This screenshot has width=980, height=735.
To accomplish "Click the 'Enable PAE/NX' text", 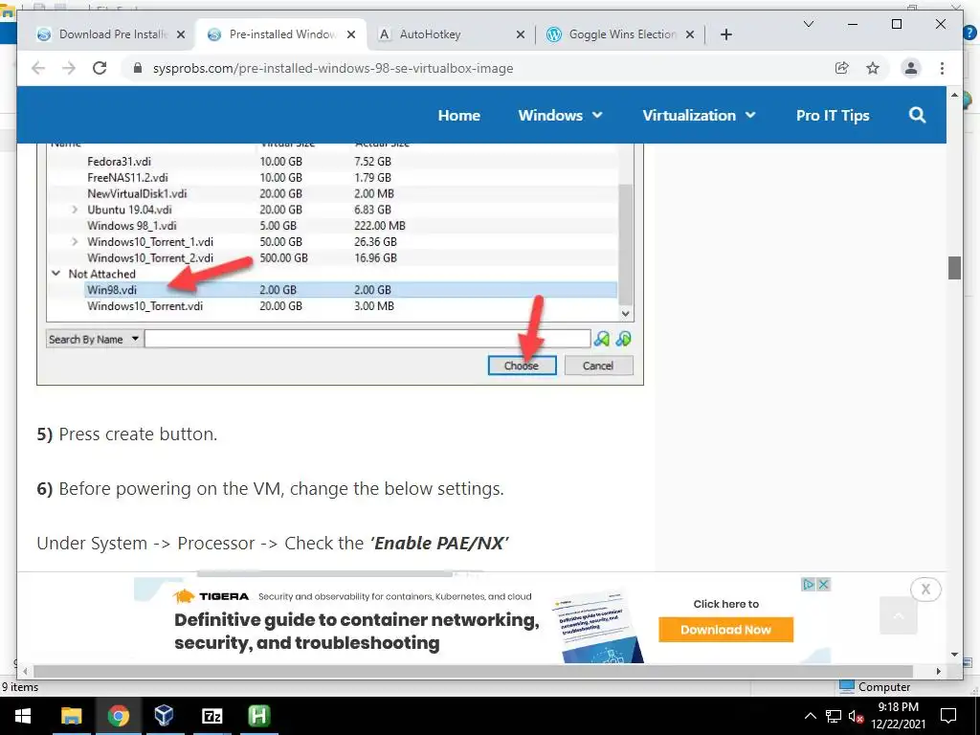I will coord(438,543).
